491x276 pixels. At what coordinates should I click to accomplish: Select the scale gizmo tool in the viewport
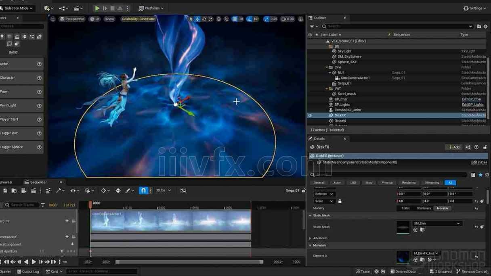pyautogui.click(x=211, y=19)
